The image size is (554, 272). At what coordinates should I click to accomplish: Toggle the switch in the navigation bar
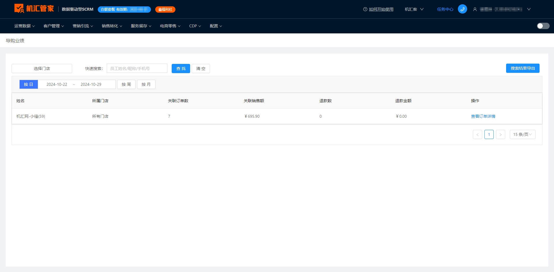coord(543,26)
